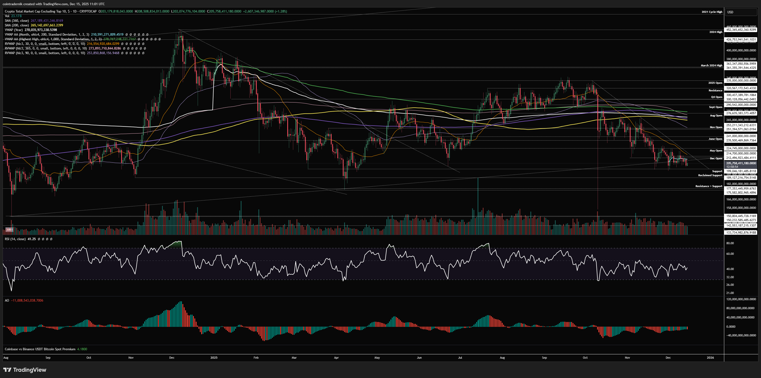Select the SMA (360, close) legend entry
The image size is (761, 378).
coord(17,21)
